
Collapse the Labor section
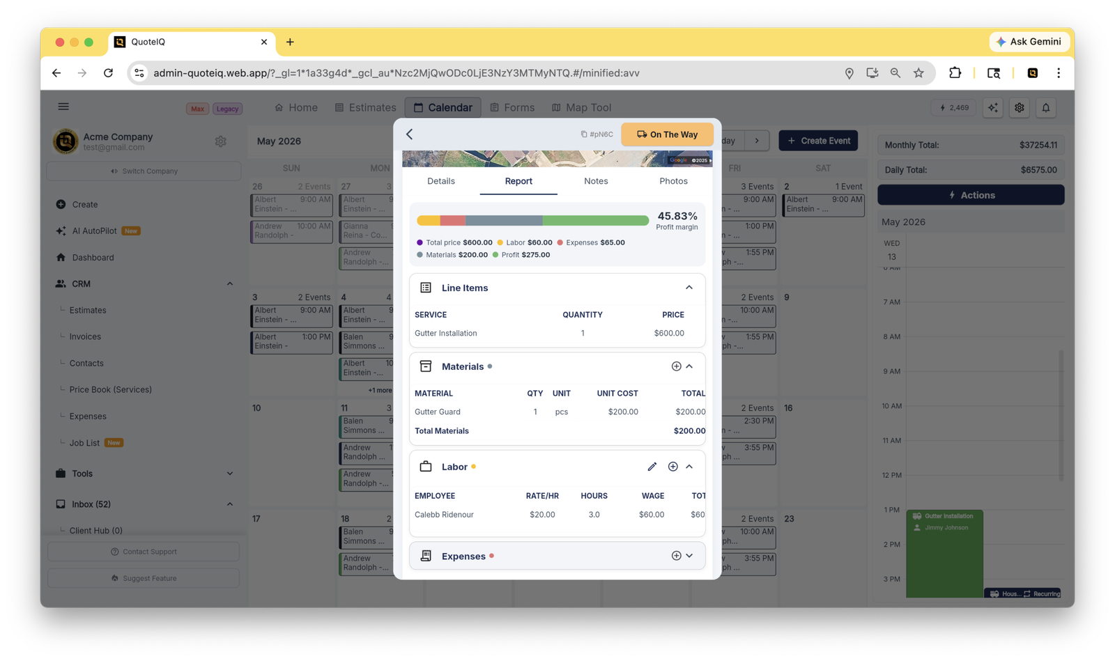point(689,467)
